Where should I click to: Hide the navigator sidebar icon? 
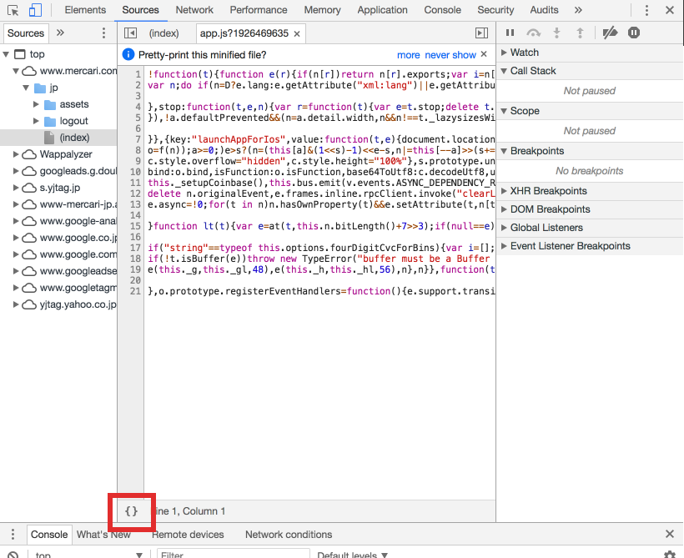(x=130, y=33)
